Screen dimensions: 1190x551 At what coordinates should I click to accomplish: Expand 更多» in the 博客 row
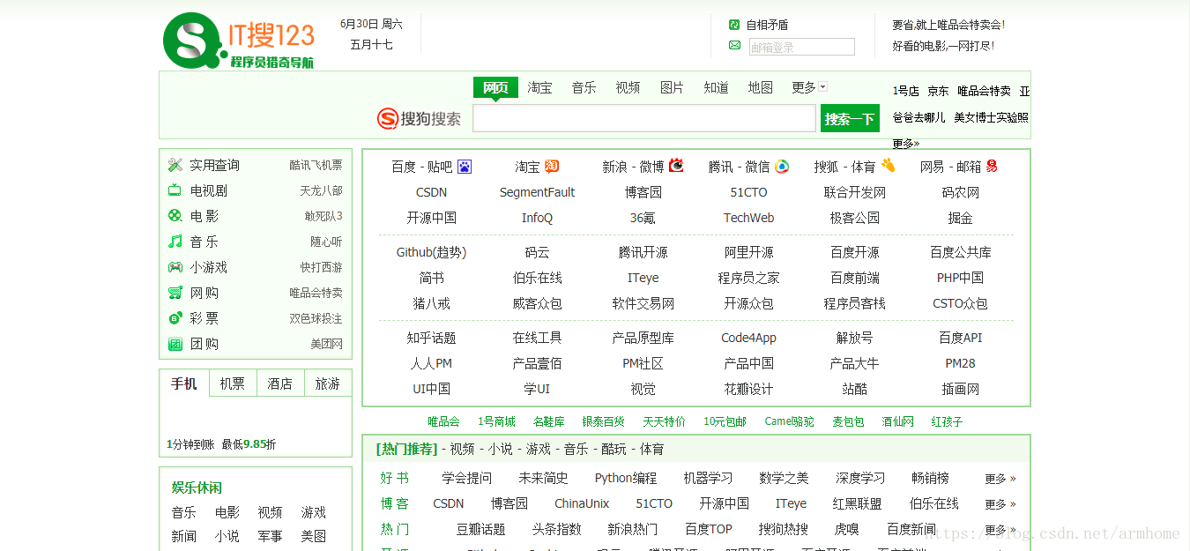click(x=1000, y=504)
